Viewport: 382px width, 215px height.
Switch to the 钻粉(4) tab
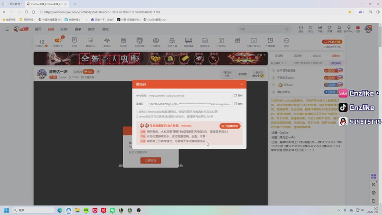click(x=336, y=56)
